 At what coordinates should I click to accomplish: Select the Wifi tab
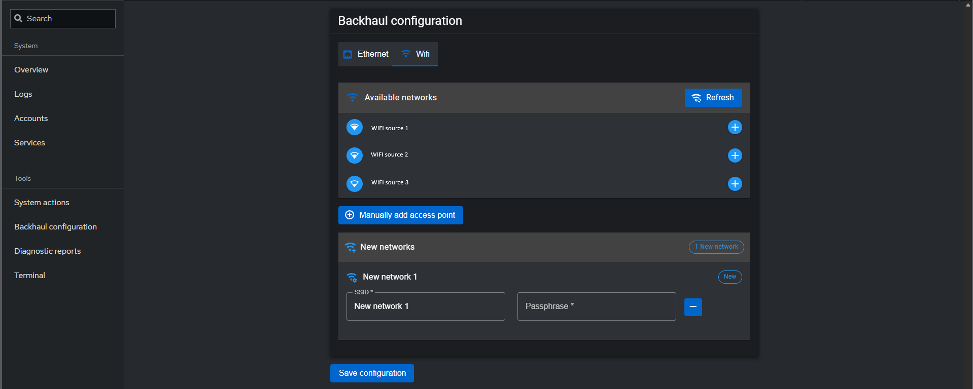click(x=415, y=54)
